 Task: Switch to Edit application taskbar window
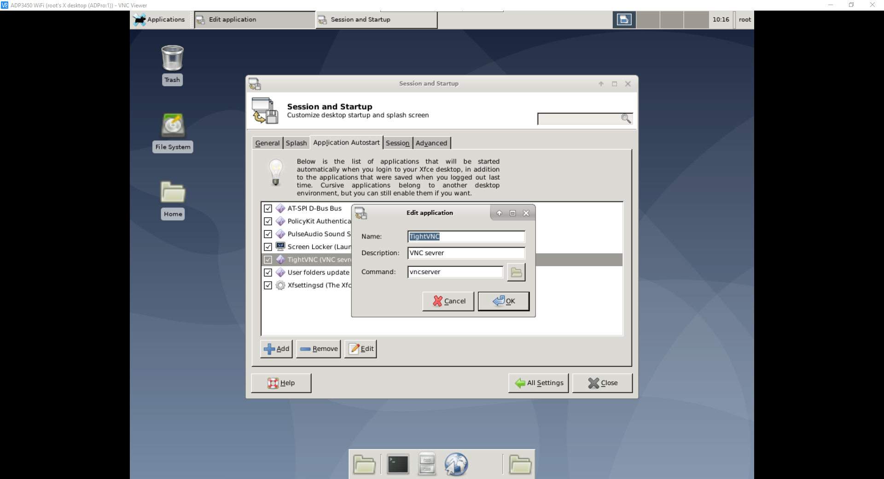[x=255, y=20]
